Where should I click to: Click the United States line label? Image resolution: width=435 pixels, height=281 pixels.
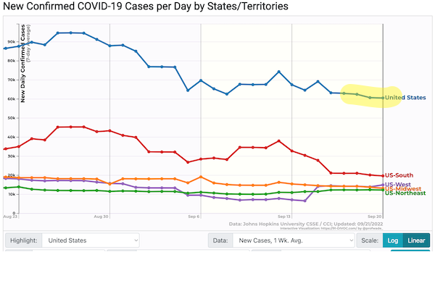[x=405, y=98]
